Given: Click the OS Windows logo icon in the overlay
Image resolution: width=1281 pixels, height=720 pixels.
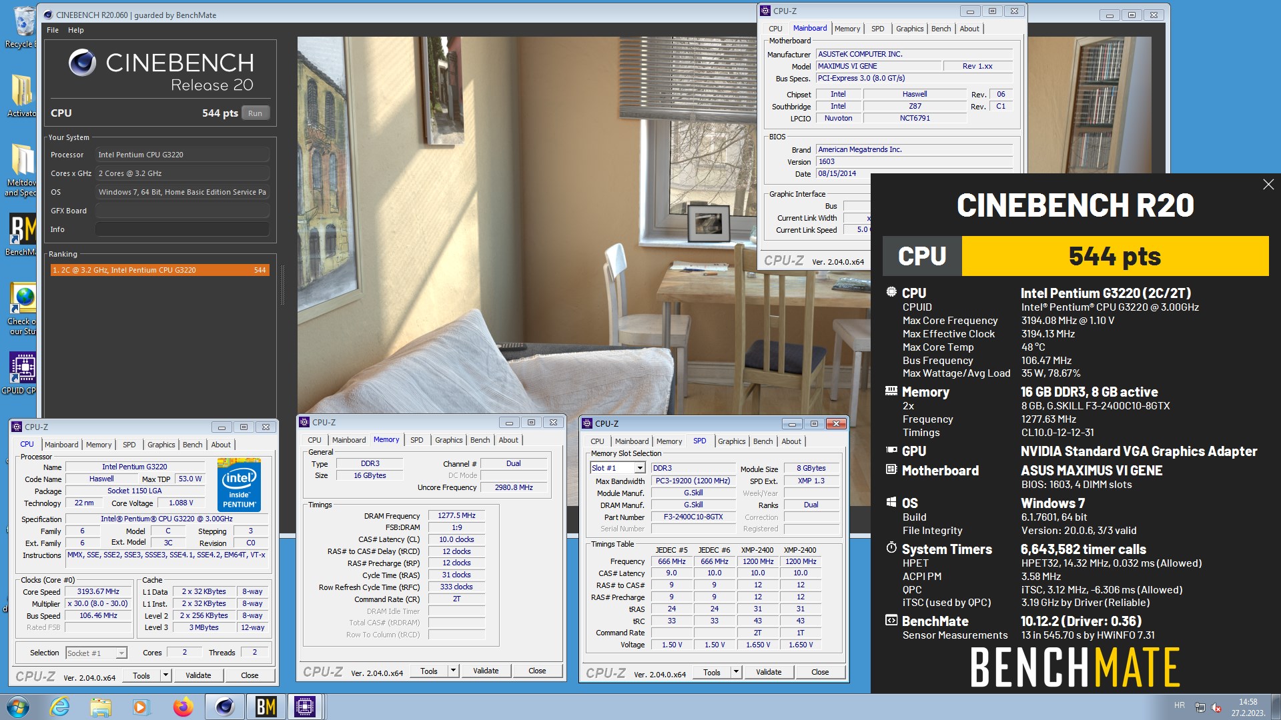Looking at the screenshot, I should pos(891,502).
